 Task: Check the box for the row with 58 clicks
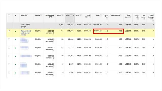click(x=9, y=39)
